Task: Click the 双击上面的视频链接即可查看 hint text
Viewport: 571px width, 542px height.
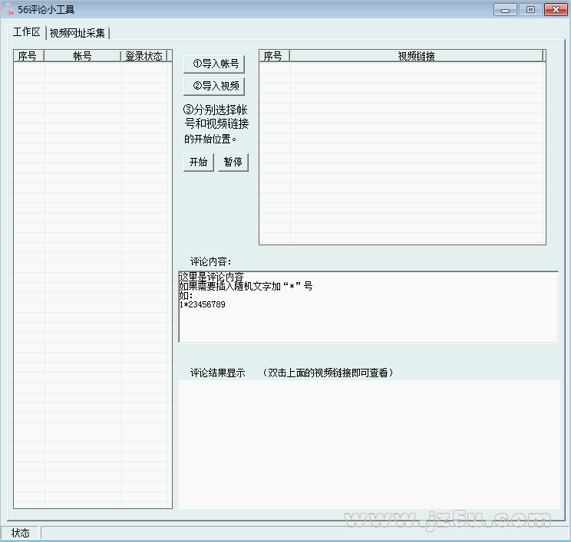Action: [x=328, y=373]
